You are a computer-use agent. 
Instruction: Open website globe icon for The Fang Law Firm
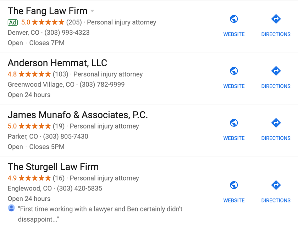click(x=234, y=19)
